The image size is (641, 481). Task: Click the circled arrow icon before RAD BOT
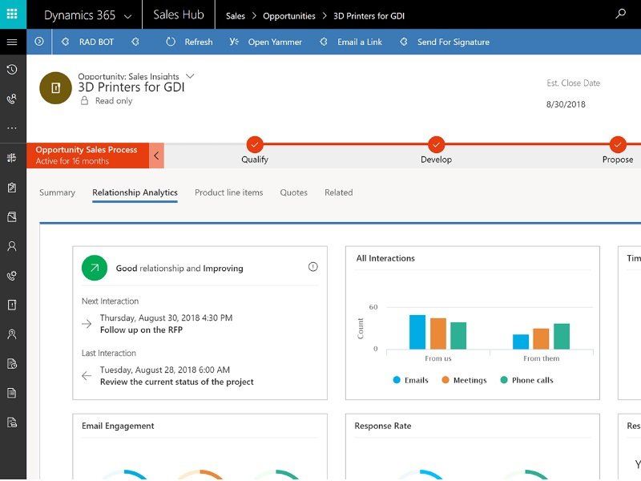coord(39,42)
